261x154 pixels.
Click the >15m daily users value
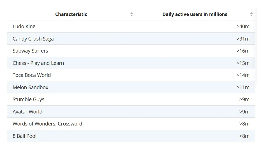(x=243, y=63)
